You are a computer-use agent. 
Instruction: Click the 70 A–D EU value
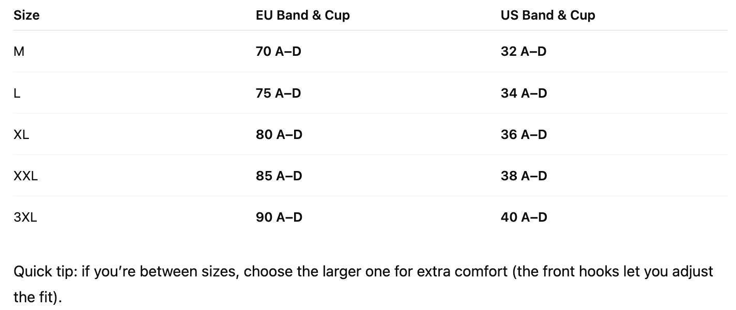(x=278, y=52)
